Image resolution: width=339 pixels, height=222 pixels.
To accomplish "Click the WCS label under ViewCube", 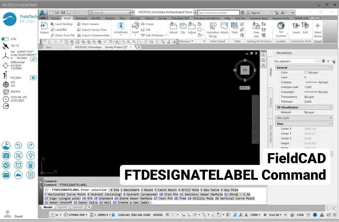I will (245, 88).
